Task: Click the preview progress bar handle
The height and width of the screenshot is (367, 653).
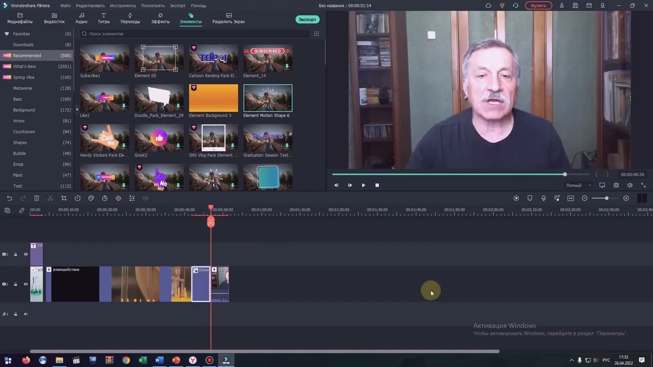Action: (565, 174)
